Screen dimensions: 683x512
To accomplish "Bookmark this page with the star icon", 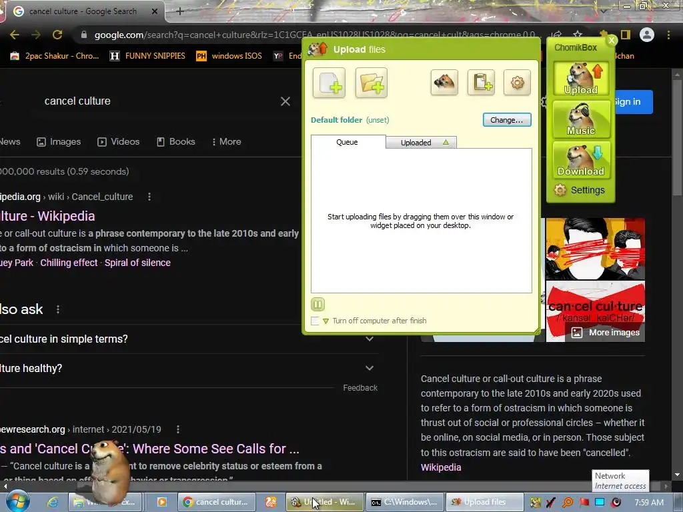I will (x=578, y=35).
